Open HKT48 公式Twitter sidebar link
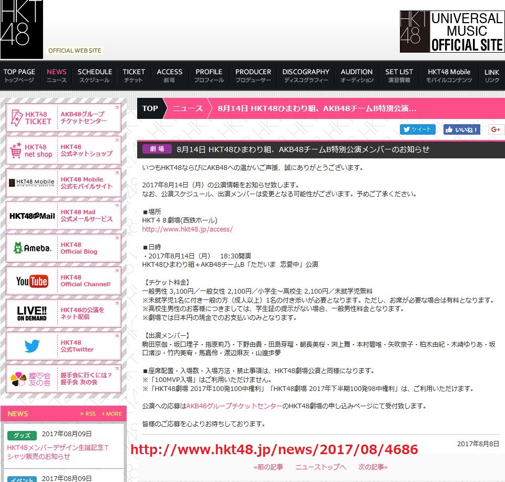 pos(77,346)
